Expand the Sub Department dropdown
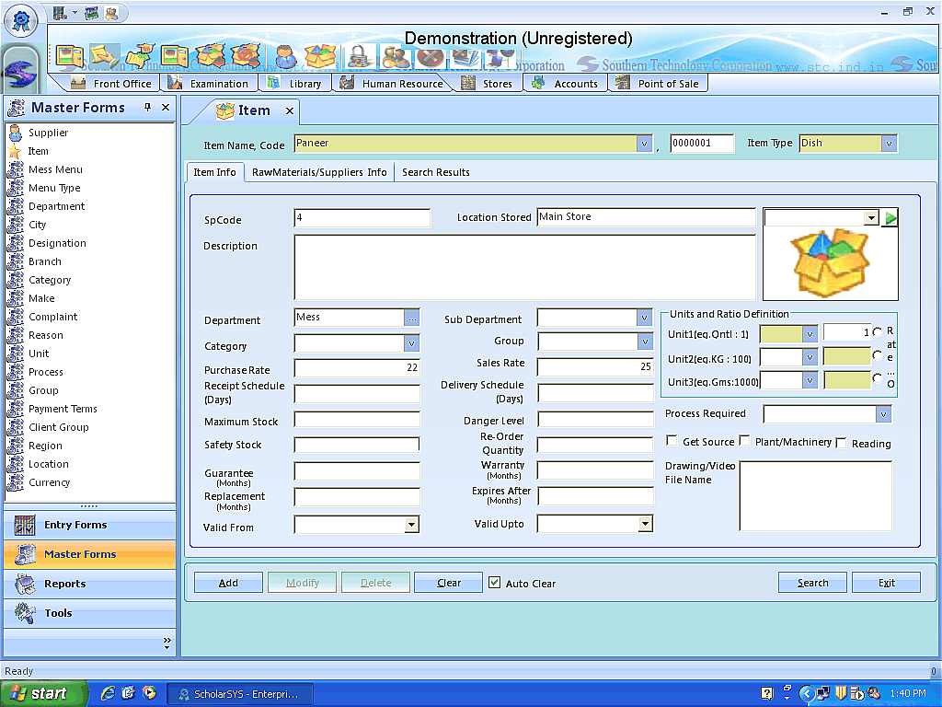The width and height of the screenshot is (942, 707). (x=644, y=319)
